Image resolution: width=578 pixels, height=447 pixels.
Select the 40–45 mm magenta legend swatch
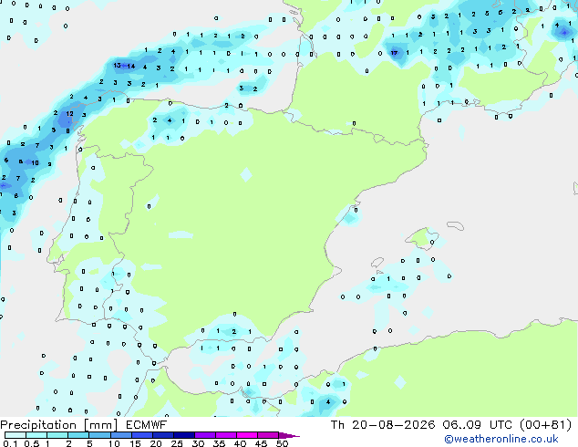(247, 435)
